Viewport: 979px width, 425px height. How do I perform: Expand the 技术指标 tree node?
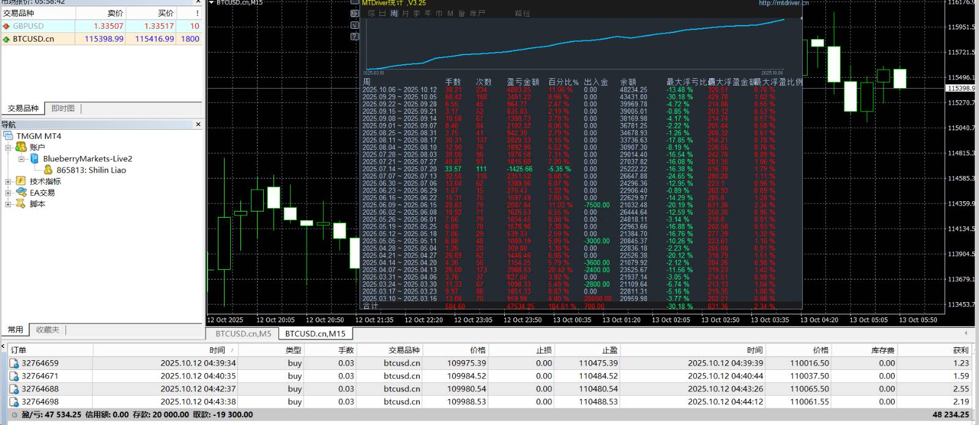(9, 182)
